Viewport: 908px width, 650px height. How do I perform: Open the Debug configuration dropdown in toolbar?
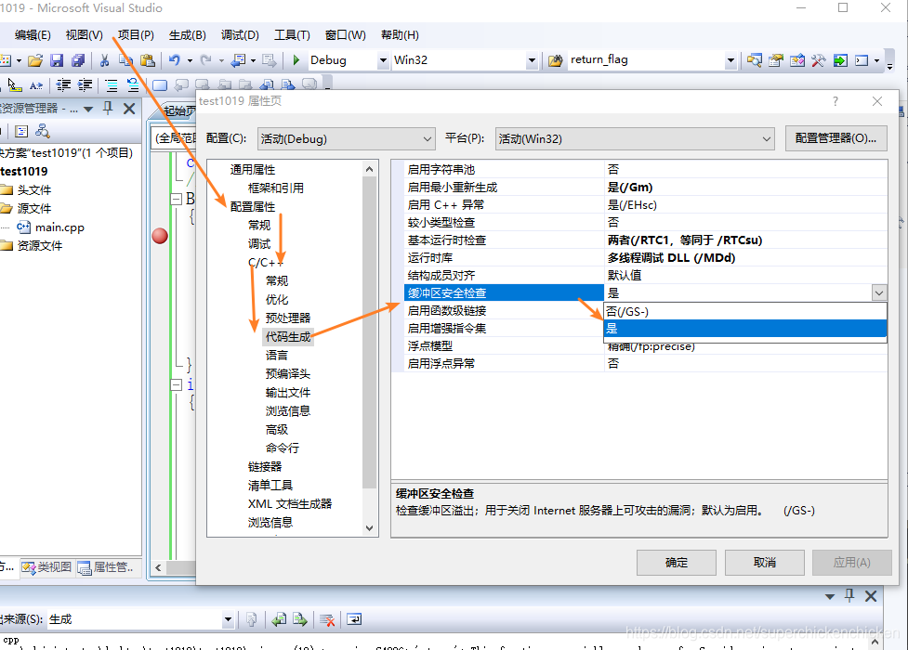pyautogui.click(x=383, y=60)
